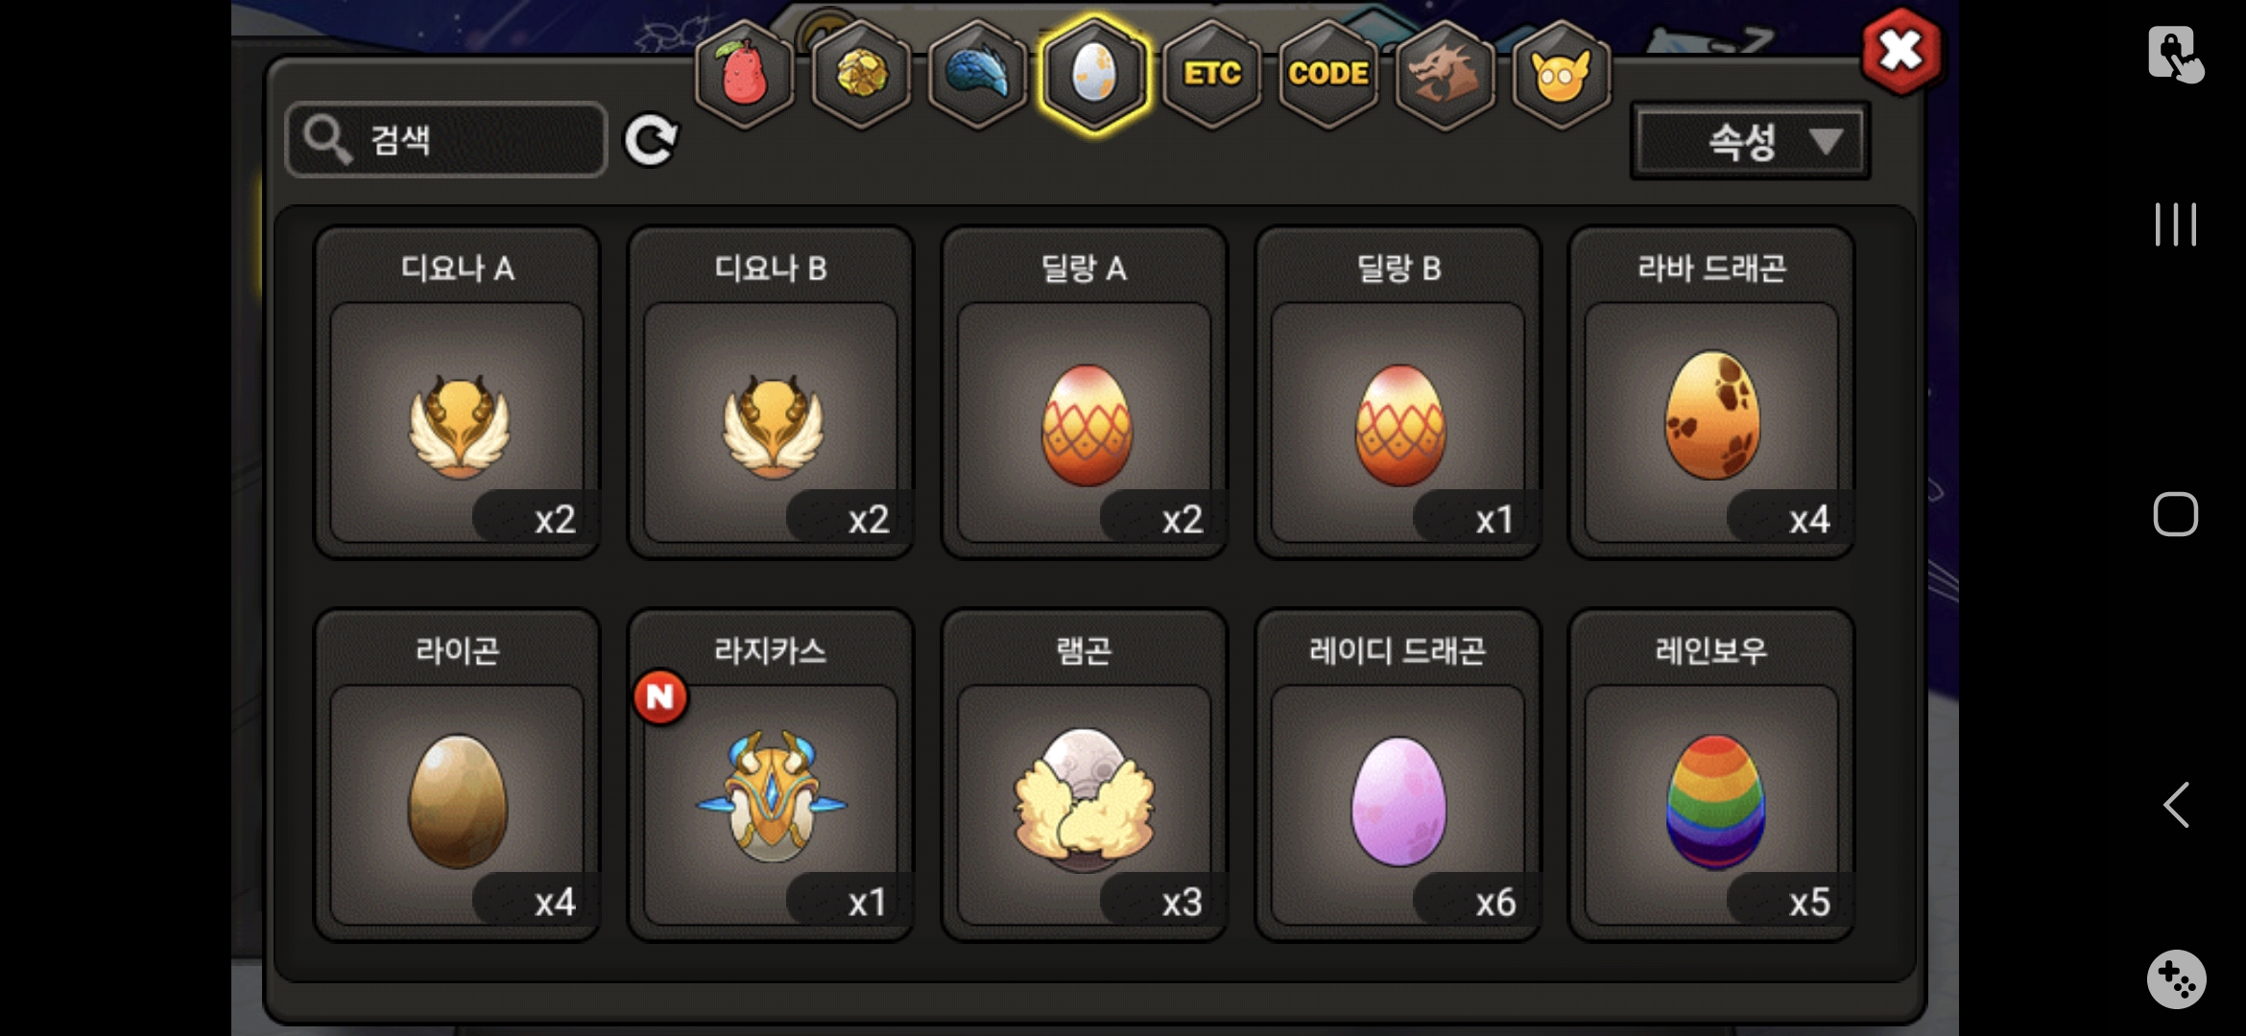The image size is (2246, 1036).
Task: Tap the Android back navigation arrow
Action: (x=2176, y=804)
